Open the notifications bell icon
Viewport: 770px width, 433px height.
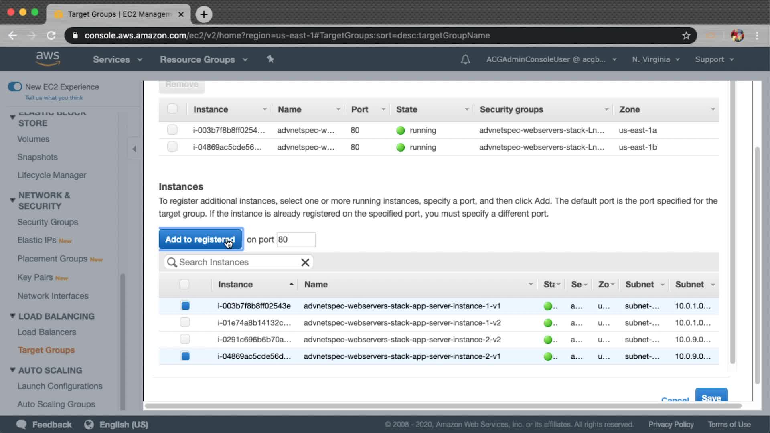click(x=465, y=59)
